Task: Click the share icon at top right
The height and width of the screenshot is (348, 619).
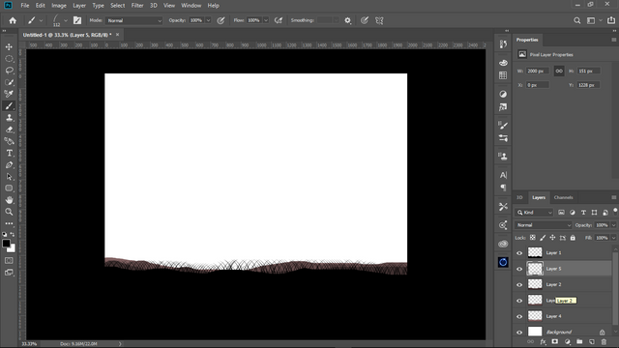Action: pos(611,20)
